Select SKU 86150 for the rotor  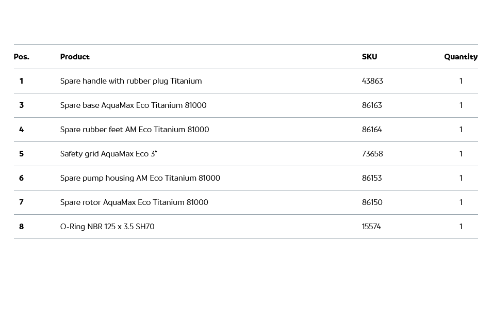tap(372, 202)
